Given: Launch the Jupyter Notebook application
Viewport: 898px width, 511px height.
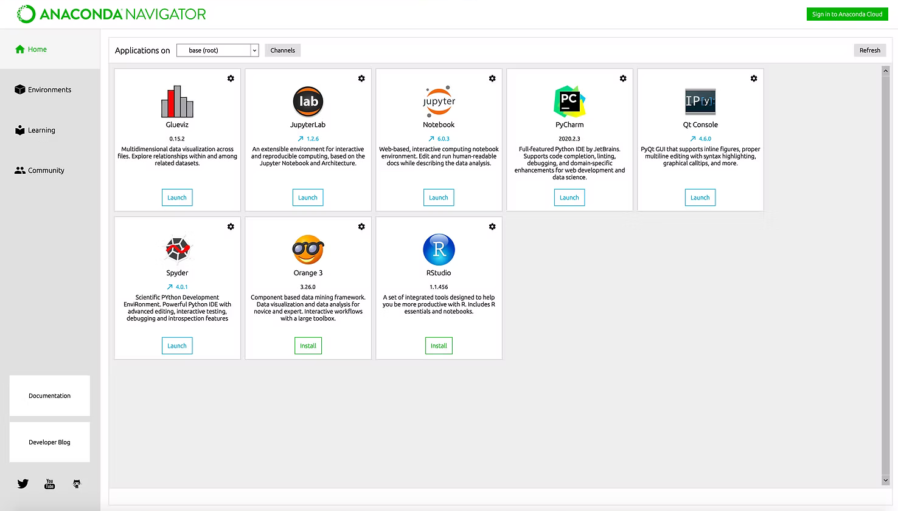Looking at the screenshot, I should [438, 197].
